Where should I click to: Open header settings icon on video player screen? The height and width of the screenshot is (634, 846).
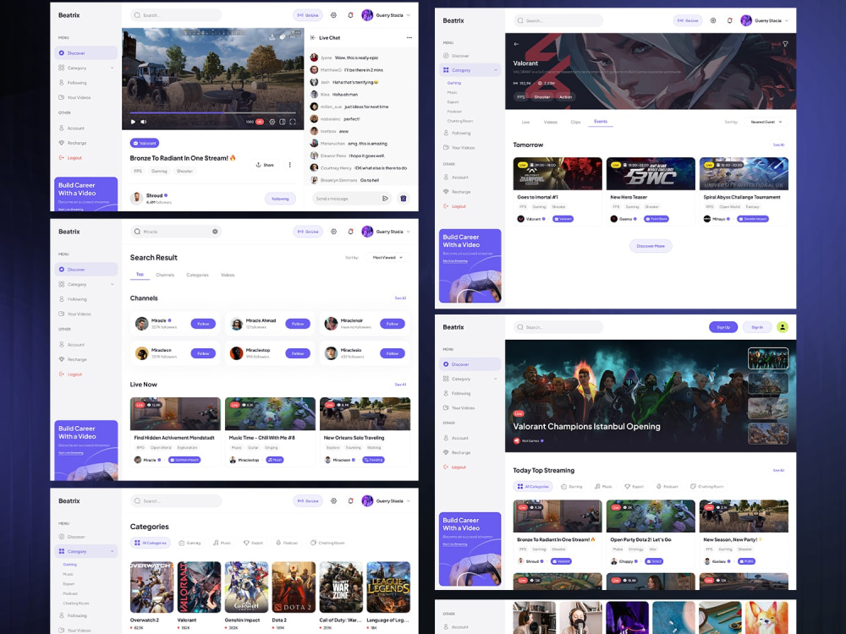click(333, 15)
